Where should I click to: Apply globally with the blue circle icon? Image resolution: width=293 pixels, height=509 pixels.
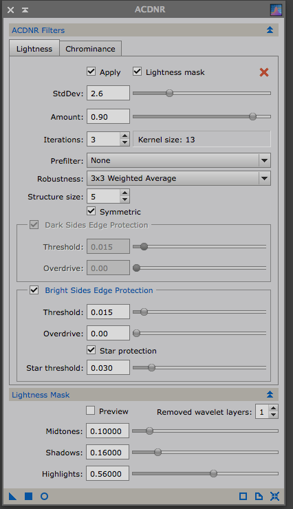(x=44, y=496)
